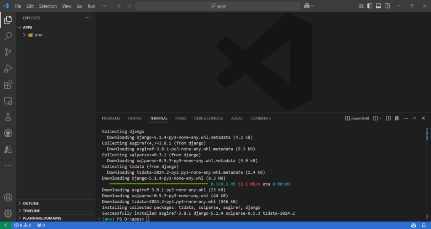
Task: Toggle the Primary Side Bar
Action: pyautogui.click(x=370, y=6)
